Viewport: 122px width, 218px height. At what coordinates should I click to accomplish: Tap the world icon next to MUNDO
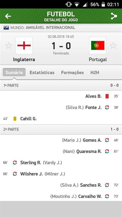point(6,27)
